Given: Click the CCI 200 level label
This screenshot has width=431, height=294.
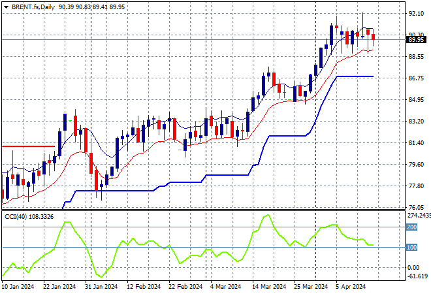Looking at the screenshot, I should [x=413, y=227].
